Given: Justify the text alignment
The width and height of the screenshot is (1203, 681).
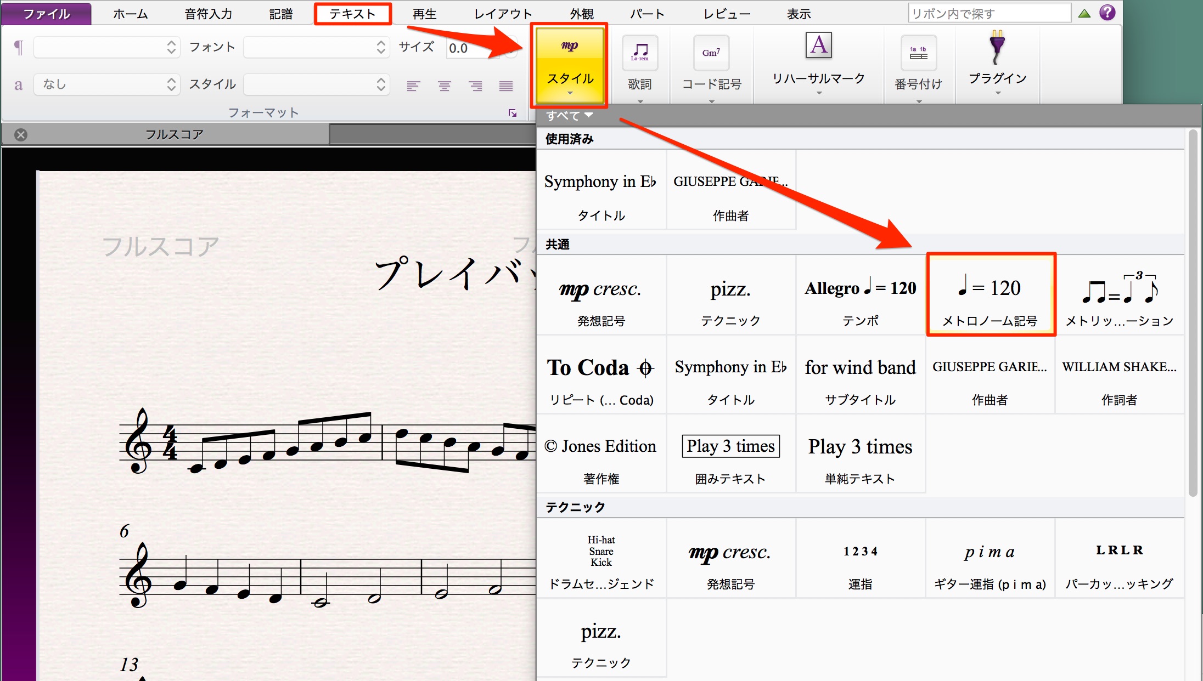Looking at the screenshot, I should coord(506,86).
